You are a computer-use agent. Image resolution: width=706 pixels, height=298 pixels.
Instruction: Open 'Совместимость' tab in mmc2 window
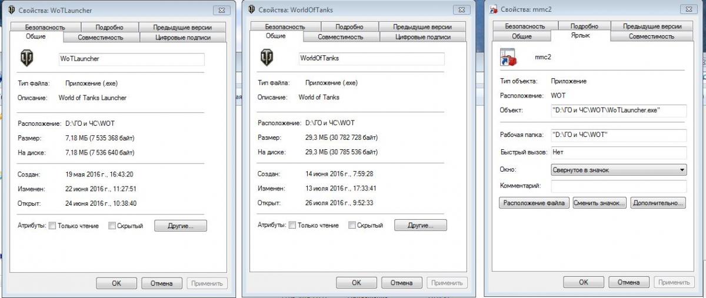(651, 36)
